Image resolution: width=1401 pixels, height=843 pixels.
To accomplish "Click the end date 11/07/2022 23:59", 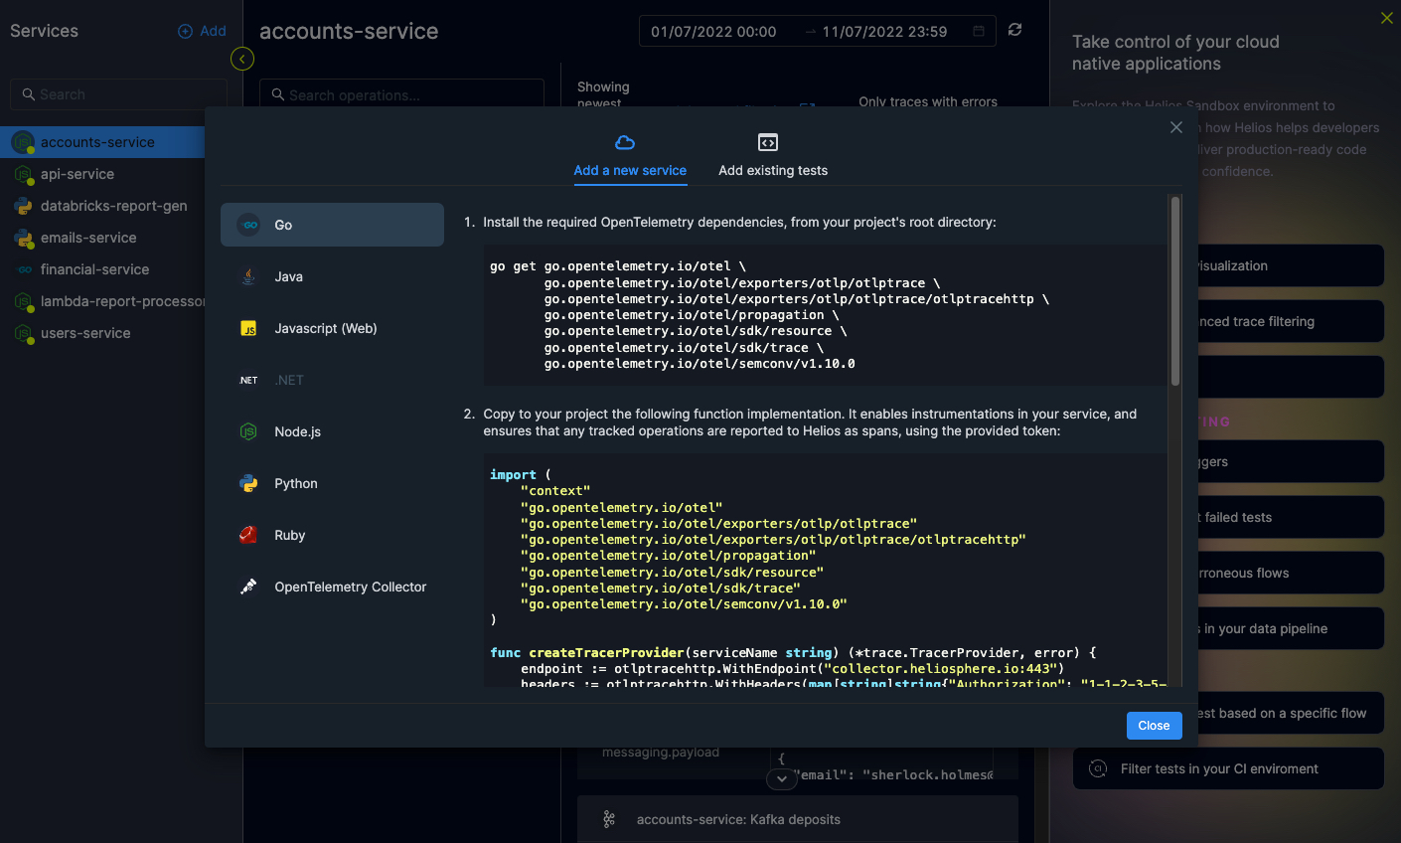I will coord(884,32).
